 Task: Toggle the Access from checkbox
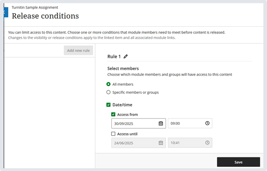tap(113, 114)
